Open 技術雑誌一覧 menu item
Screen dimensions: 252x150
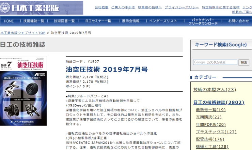click(x=34, y=21)
